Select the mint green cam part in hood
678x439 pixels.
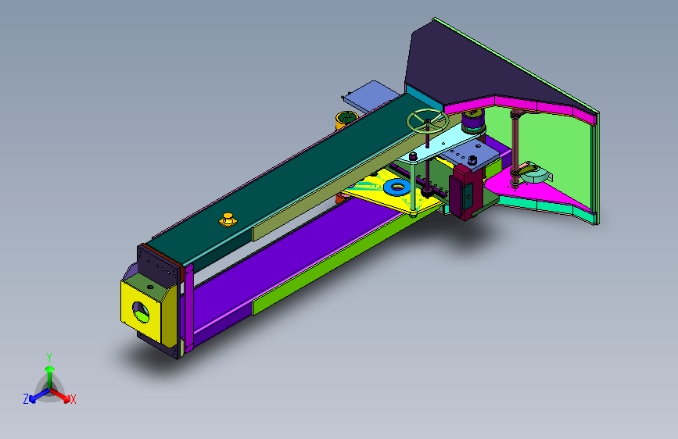click(x=536, y=173)
